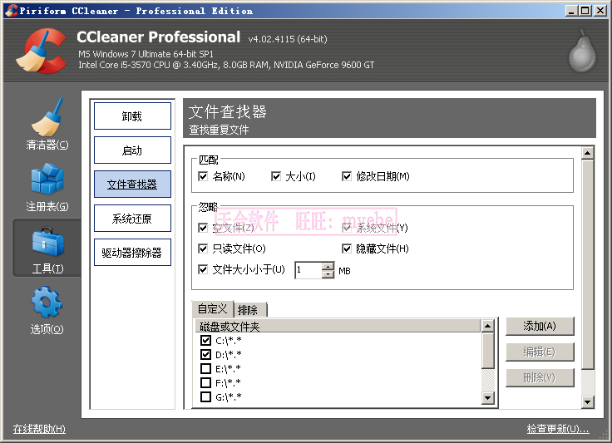Viewport: 612px width, 443px height.
Task: Toggle ignore 只读文件(O) checkbox
Action: (x=203, y=249)
